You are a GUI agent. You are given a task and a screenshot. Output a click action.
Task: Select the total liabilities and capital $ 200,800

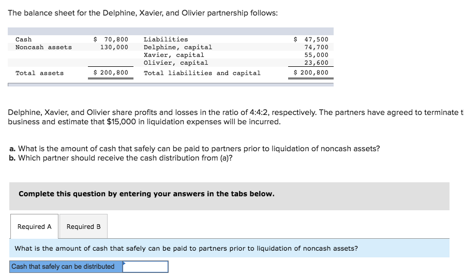[x=311, y=73]
